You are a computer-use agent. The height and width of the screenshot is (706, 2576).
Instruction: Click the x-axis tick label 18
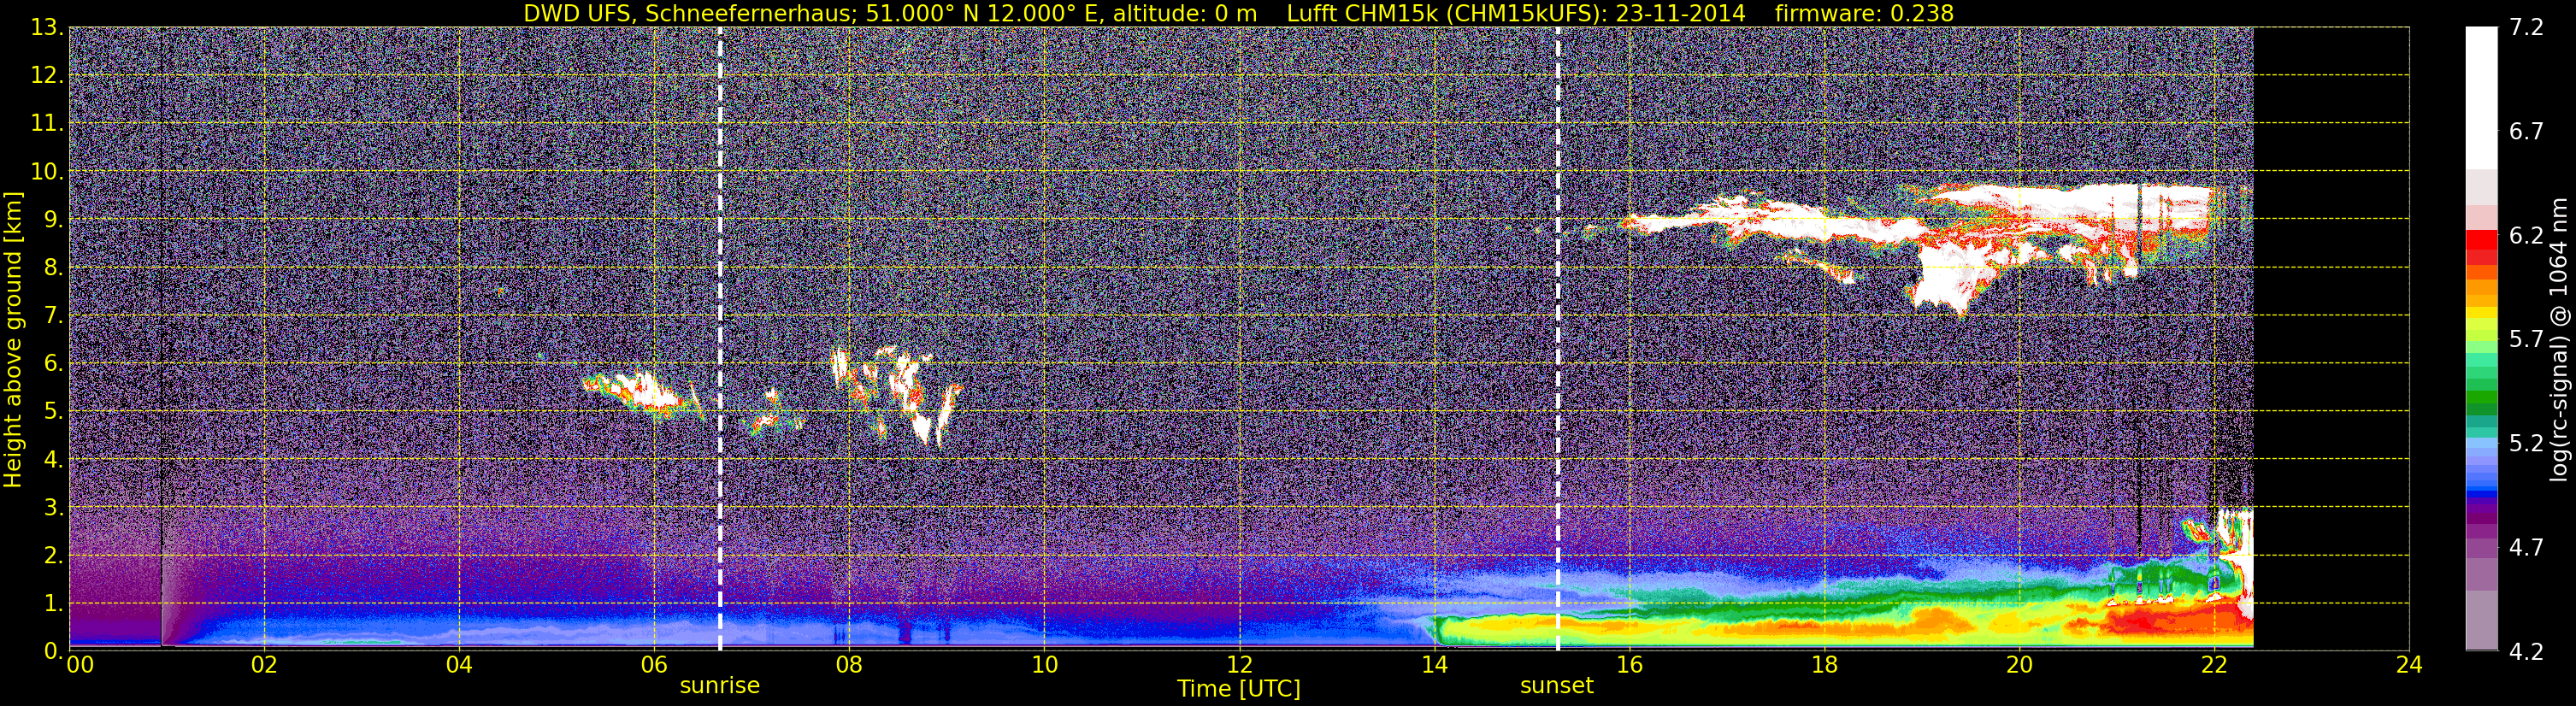tap(1824, 665)
